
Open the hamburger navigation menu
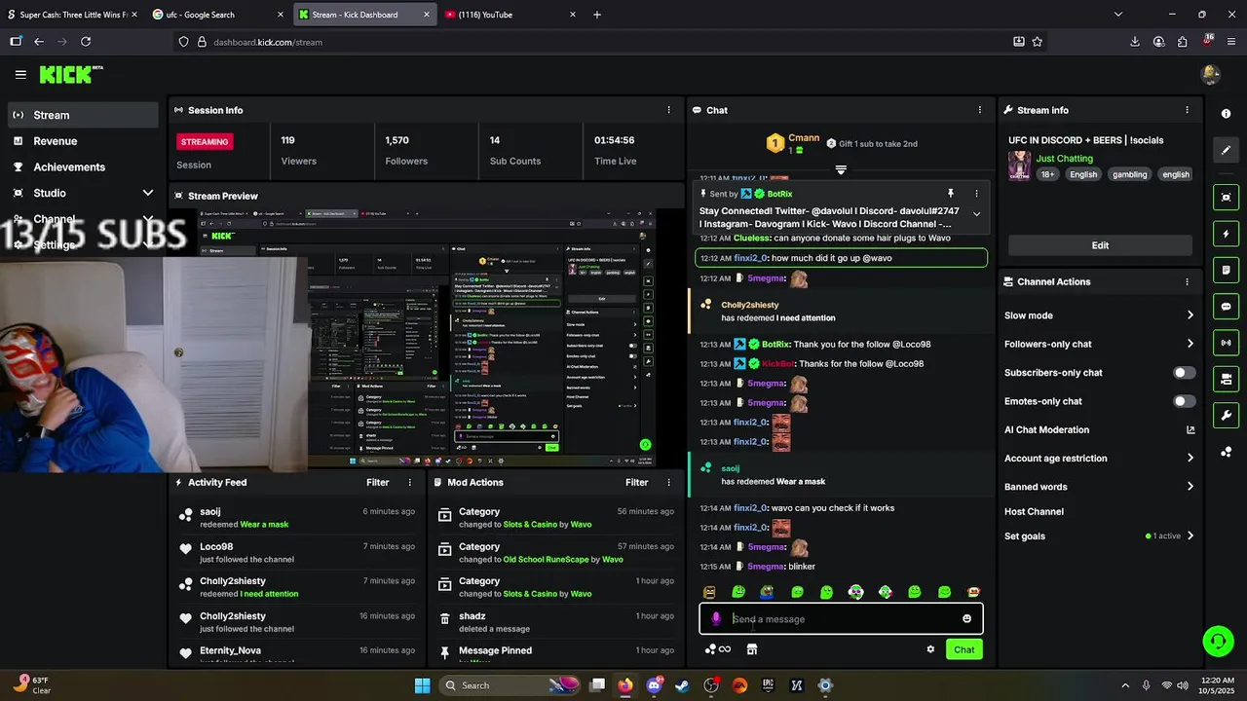[x=20, y=74]
